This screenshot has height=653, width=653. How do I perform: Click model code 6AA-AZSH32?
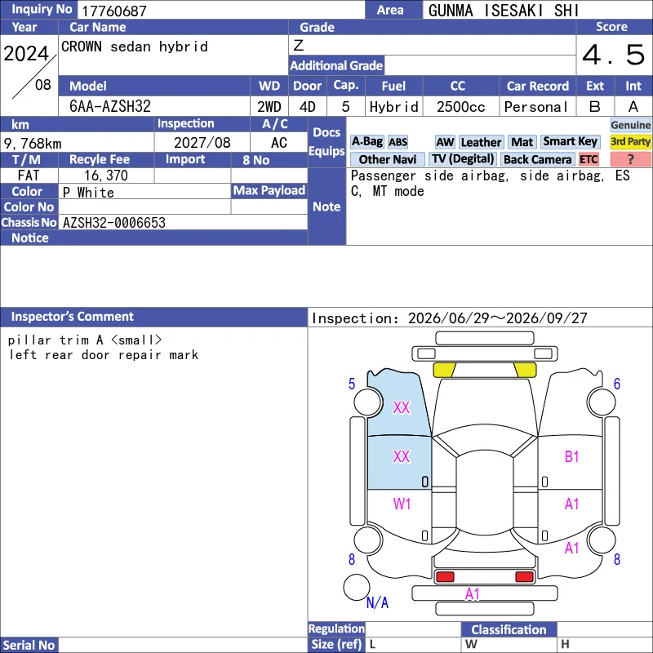pos(110,106)
